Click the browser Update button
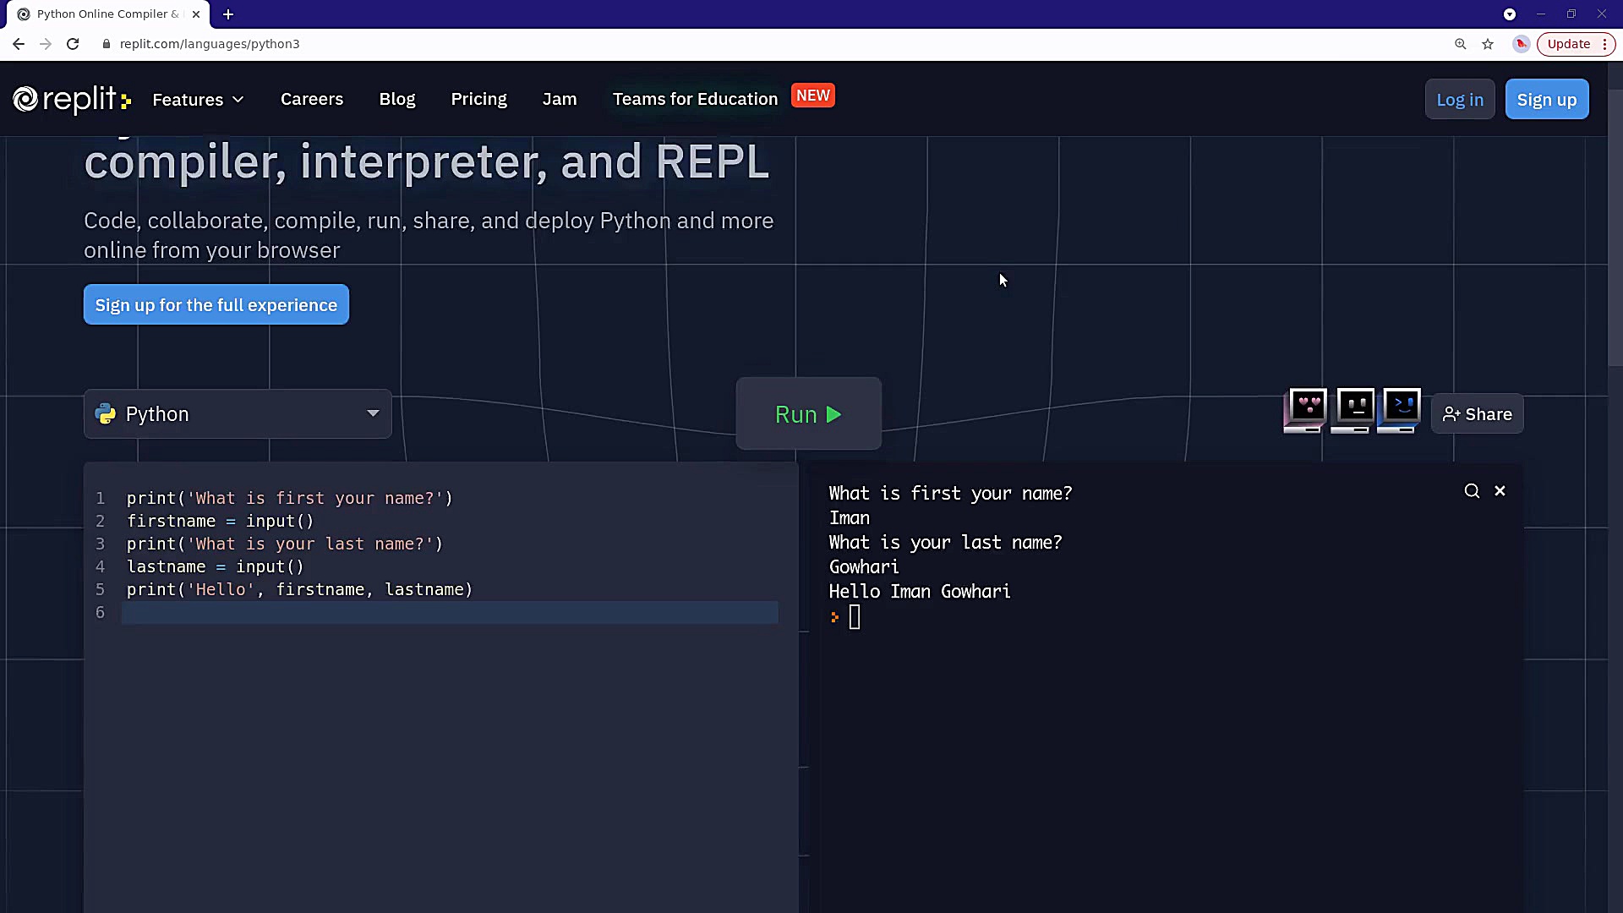The image size is (1623, 913). point(1569,44)
